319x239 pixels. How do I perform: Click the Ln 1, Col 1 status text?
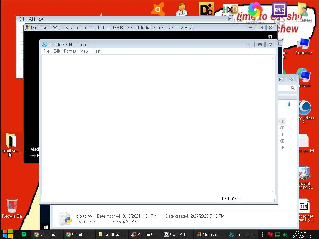(231, 199)
